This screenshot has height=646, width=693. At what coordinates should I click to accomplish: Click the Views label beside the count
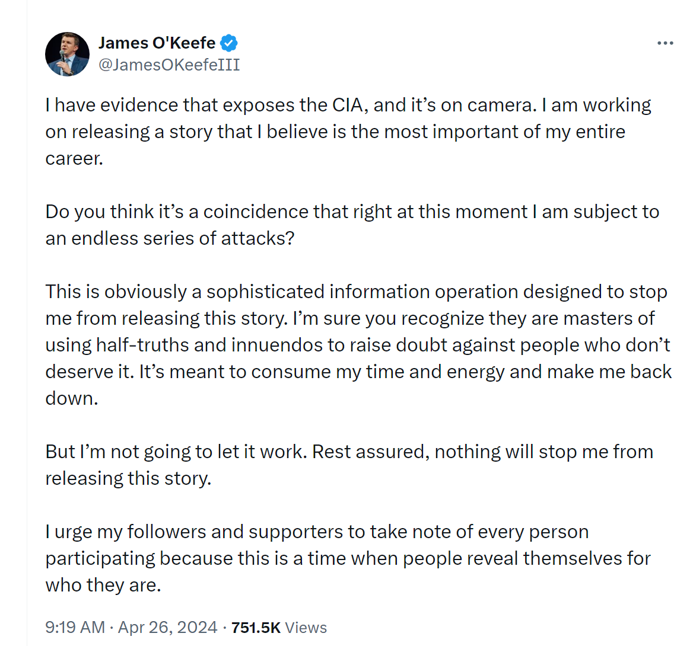point(306,628)
